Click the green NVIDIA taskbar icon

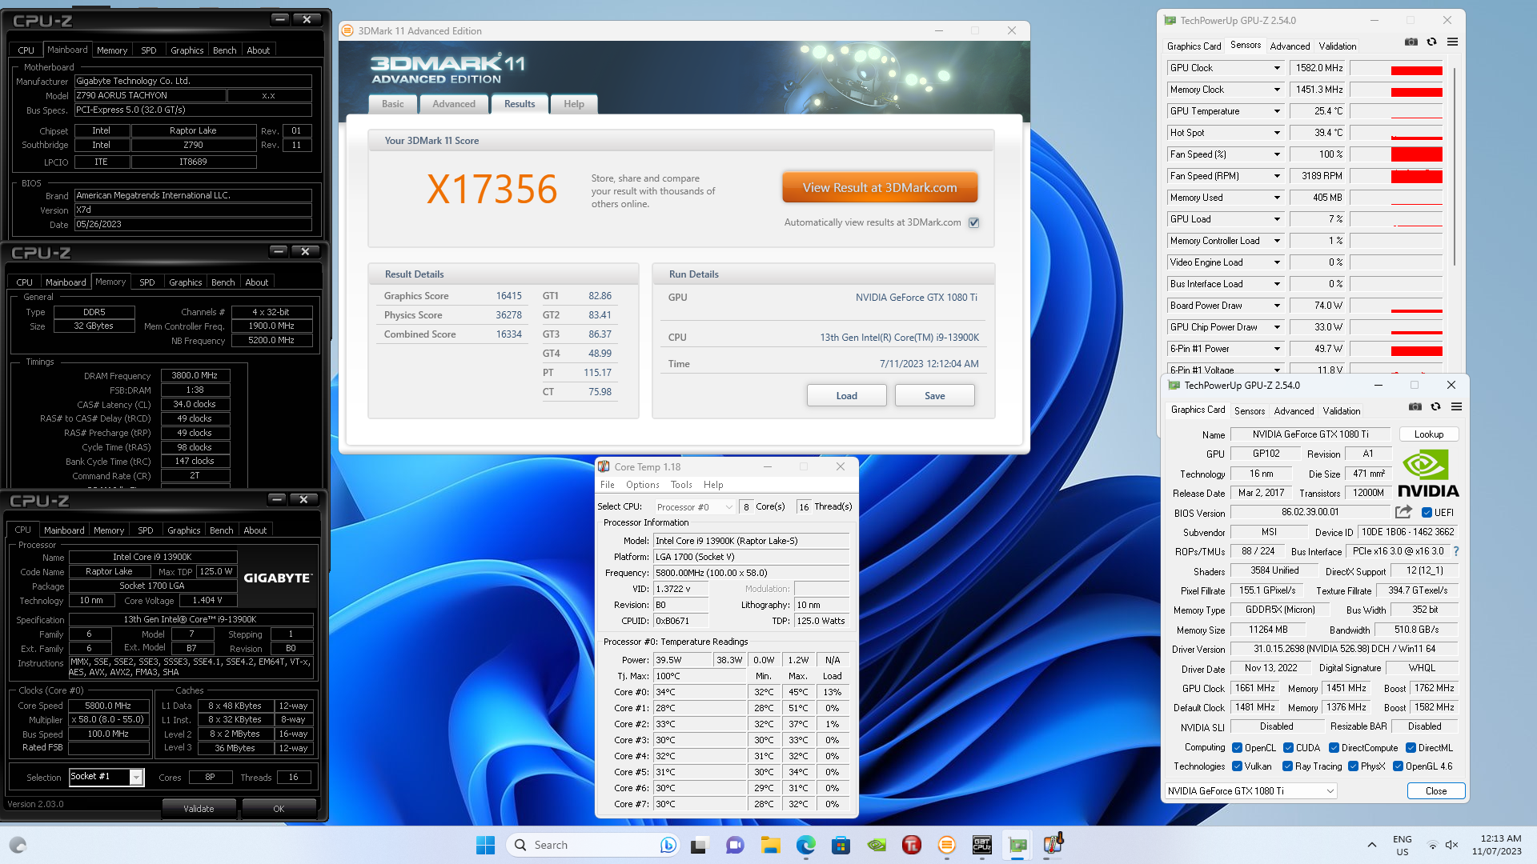pos(877,845)
